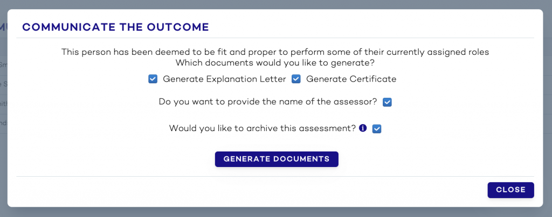Untick the Generate Explanation Letter checkbox
This screenshot has height=217, width=552.
[x=153, y=79]
